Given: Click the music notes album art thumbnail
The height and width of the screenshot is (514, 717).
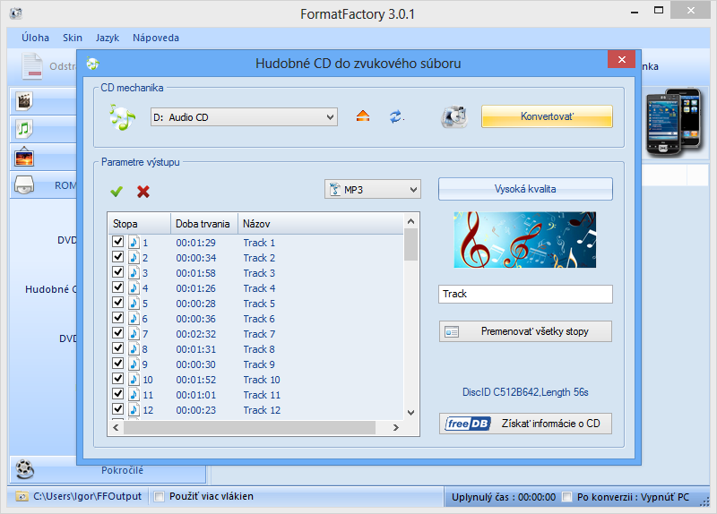Looking at the screenshot, I should coord(525,239).
